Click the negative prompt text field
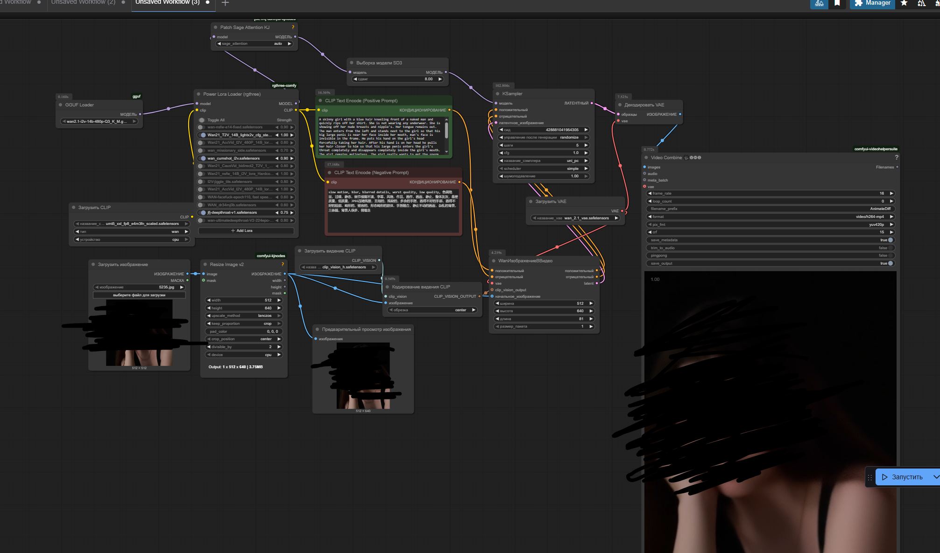Image resolution: width=940 pixels, height=553 pixels. pos(393,210)
